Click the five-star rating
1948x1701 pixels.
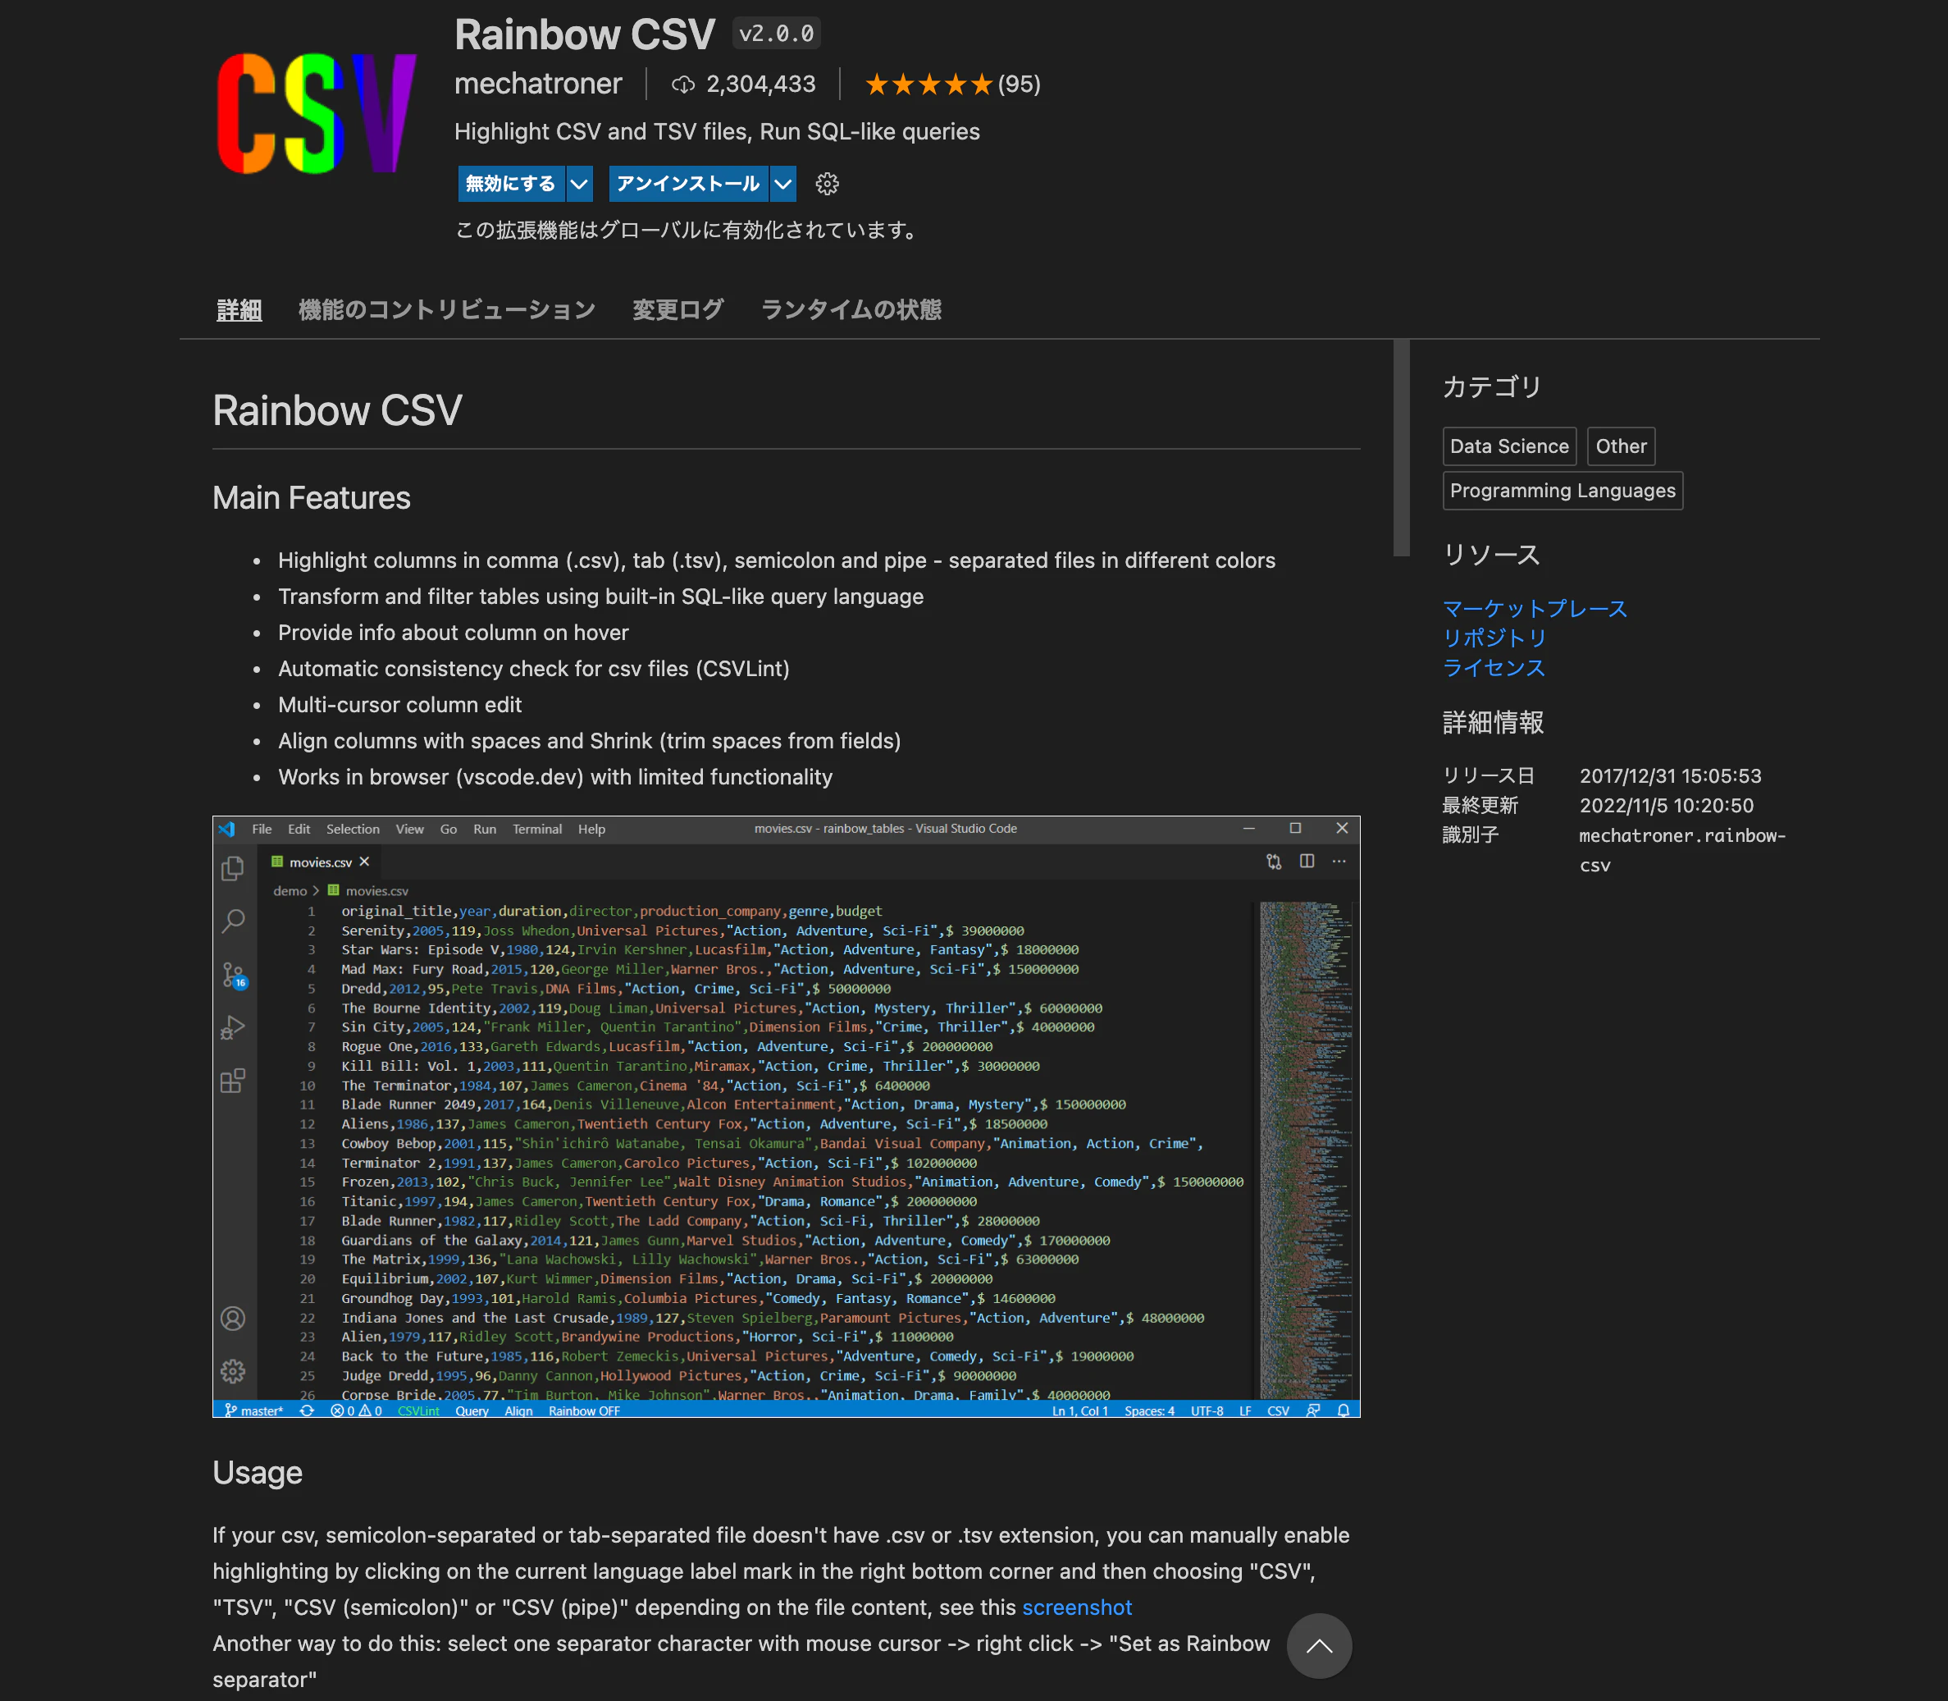coord(928,85)
